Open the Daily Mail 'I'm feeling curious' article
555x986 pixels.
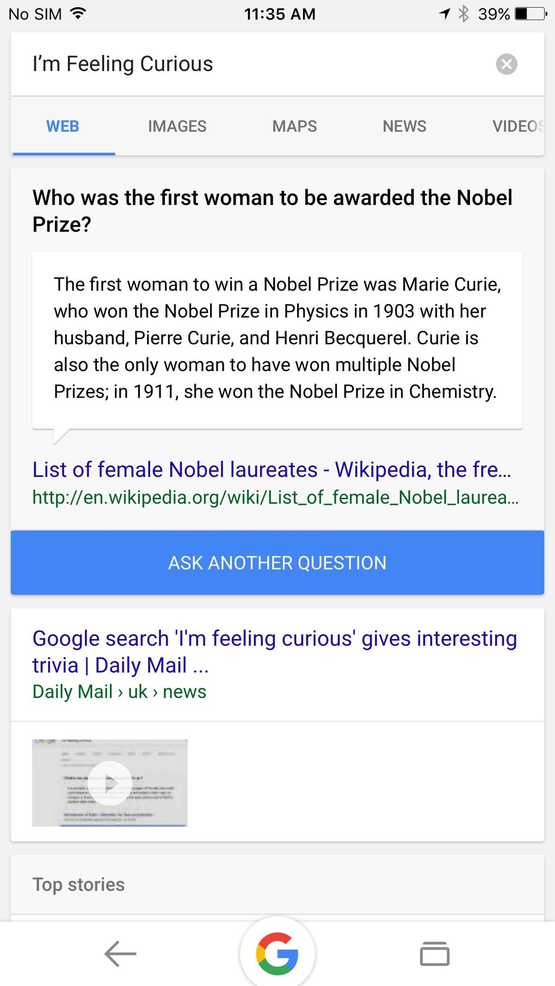[274, 652]
